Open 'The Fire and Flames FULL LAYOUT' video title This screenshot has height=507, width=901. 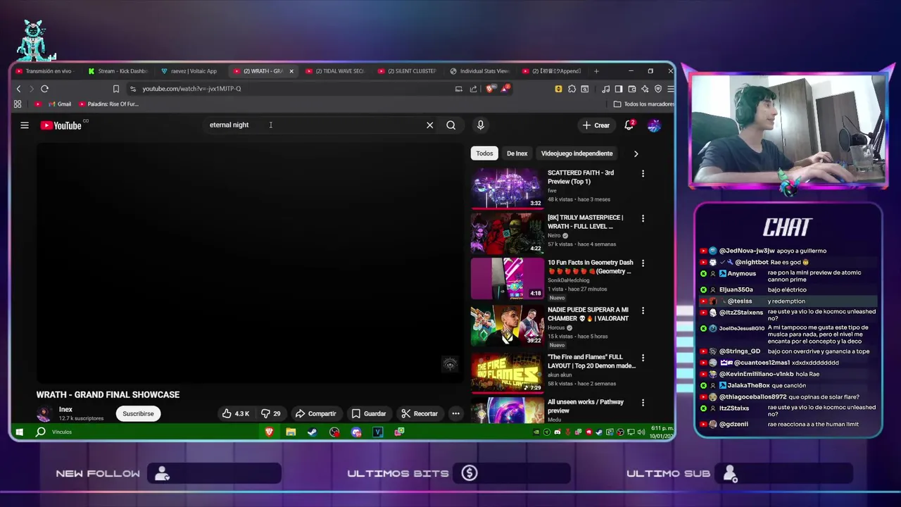[591, 361]
